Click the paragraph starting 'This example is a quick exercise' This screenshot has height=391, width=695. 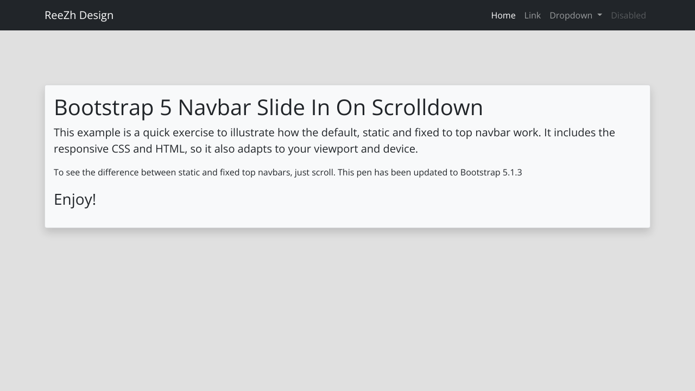[347, 141]
